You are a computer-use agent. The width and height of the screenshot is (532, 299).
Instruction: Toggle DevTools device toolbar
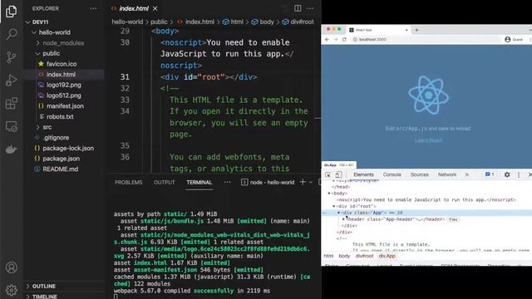(338, 174)
